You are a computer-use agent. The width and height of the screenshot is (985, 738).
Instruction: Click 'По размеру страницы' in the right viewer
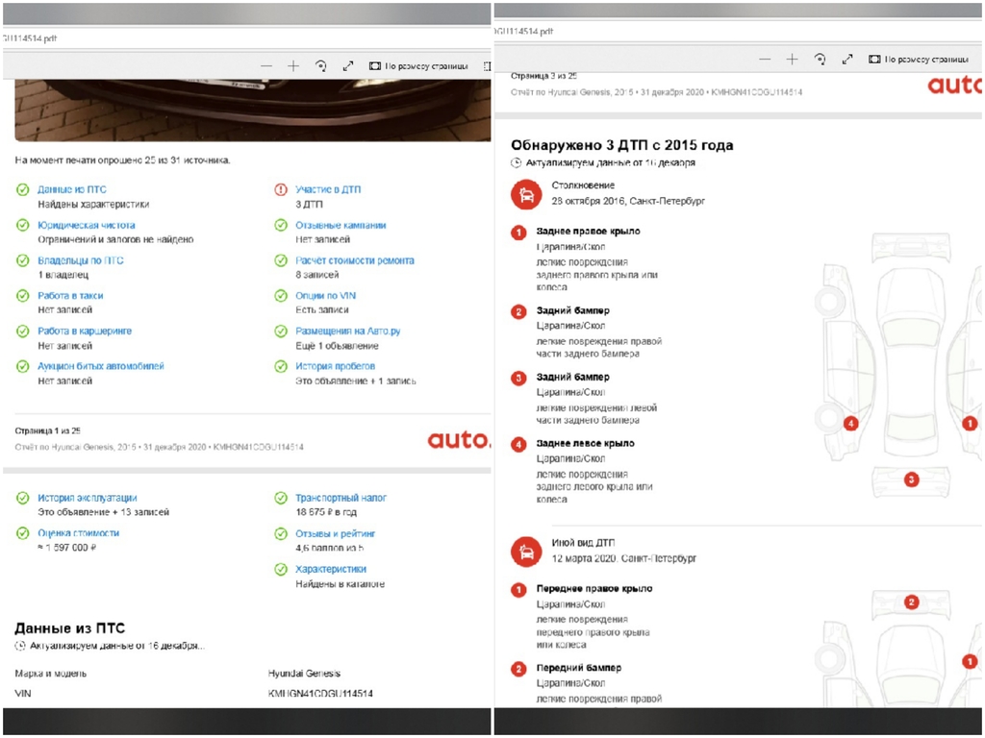[919, 59]
